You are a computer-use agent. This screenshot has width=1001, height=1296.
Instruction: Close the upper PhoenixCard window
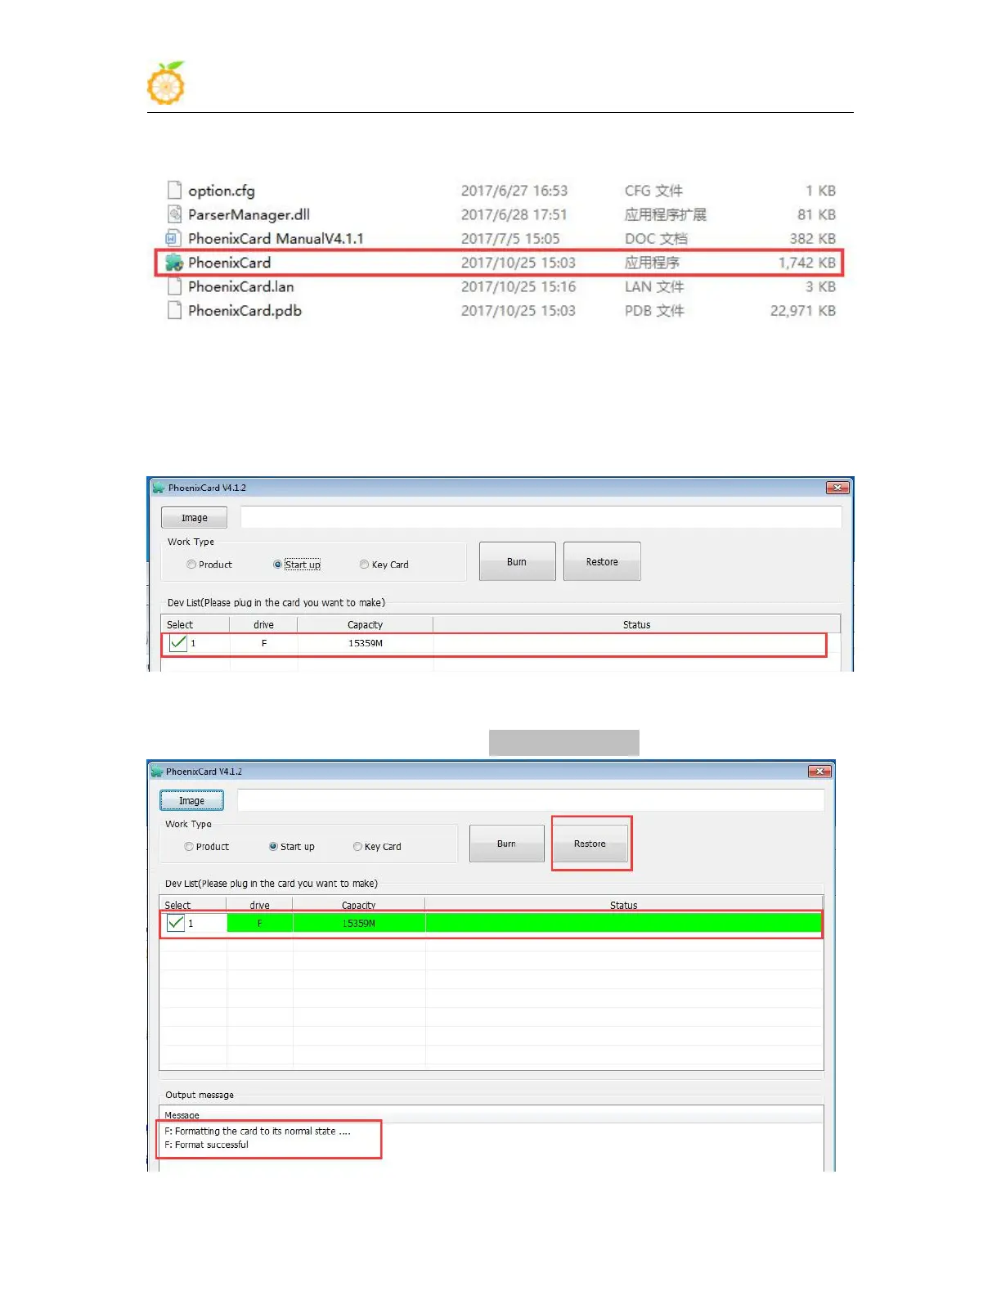[x=837, y=488]
